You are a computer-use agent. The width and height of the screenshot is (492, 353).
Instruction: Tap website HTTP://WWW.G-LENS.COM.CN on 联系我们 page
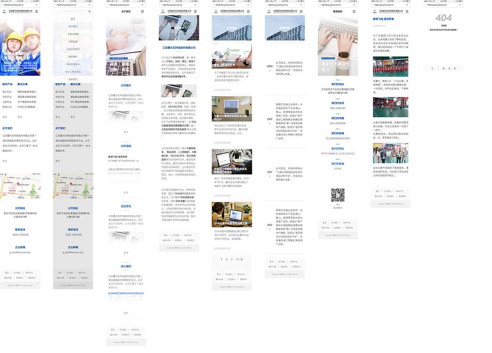click(337, 154)
